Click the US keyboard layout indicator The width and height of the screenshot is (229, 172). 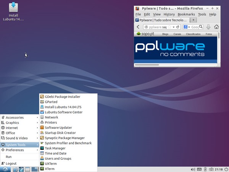pyautogui.click(x=199, y=169)
